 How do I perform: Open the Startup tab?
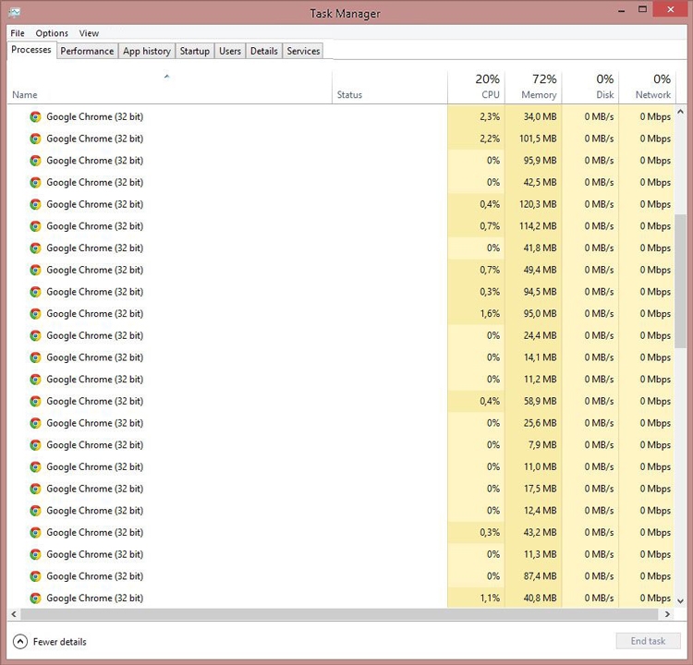[x=194, y=51]
